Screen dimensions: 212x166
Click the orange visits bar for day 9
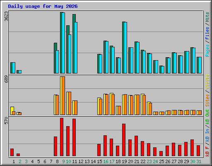point(63,95)
